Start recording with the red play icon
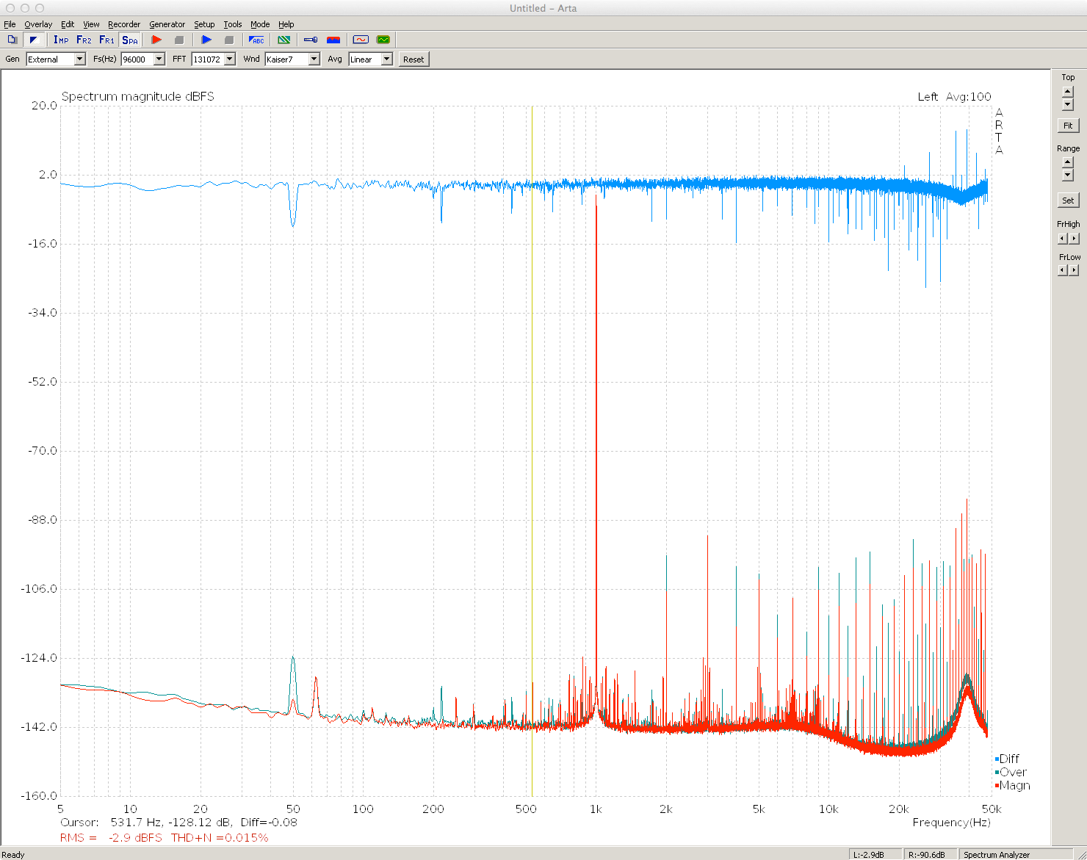This screenshot has height=860, width=1087. tap(156, 40)
